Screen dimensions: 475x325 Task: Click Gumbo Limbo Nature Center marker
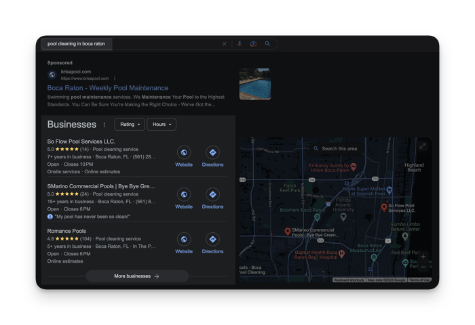pos(405,236)
